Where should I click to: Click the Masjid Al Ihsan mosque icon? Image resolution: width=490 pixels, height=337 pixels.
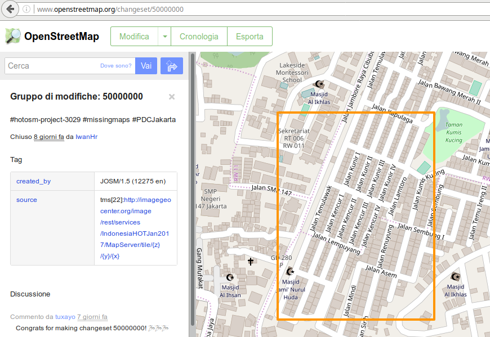coord(230,277)
